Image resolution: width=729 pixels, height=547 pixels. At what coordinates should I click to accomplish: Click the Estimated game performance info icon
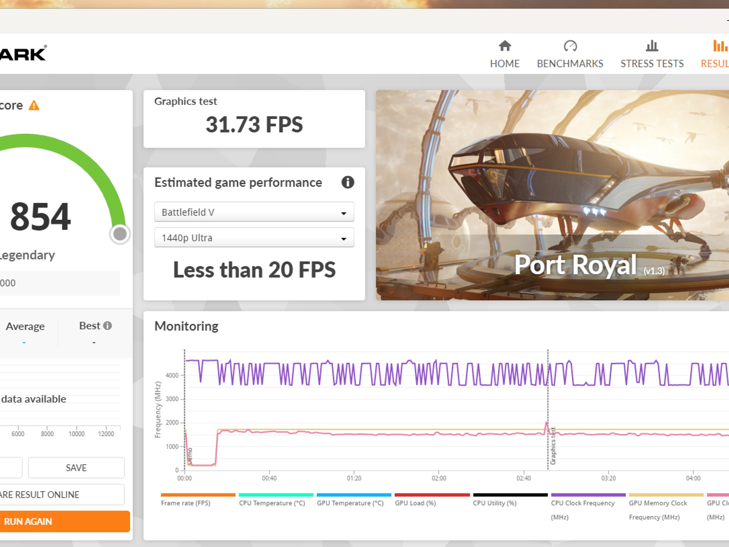click(348, 182)
